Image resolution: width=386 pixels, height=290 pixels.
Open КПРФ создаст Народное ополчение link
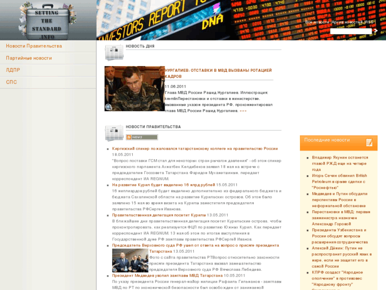tap(337, 278)
